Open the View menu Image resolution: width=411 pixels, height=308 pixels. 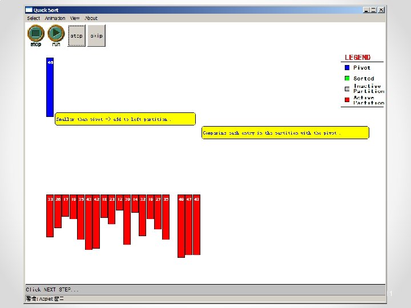74,18
